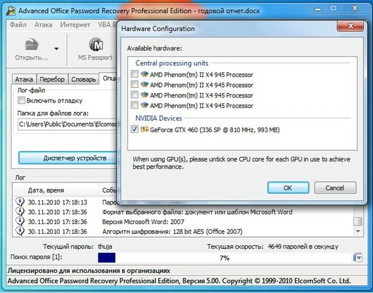
Task: Click info icon beside Формат выбранного файла entry
Action: click(x=20, y=211)
